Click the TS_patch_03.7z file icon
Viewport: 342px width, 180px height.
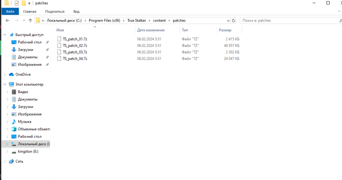[x=59, y=52]
